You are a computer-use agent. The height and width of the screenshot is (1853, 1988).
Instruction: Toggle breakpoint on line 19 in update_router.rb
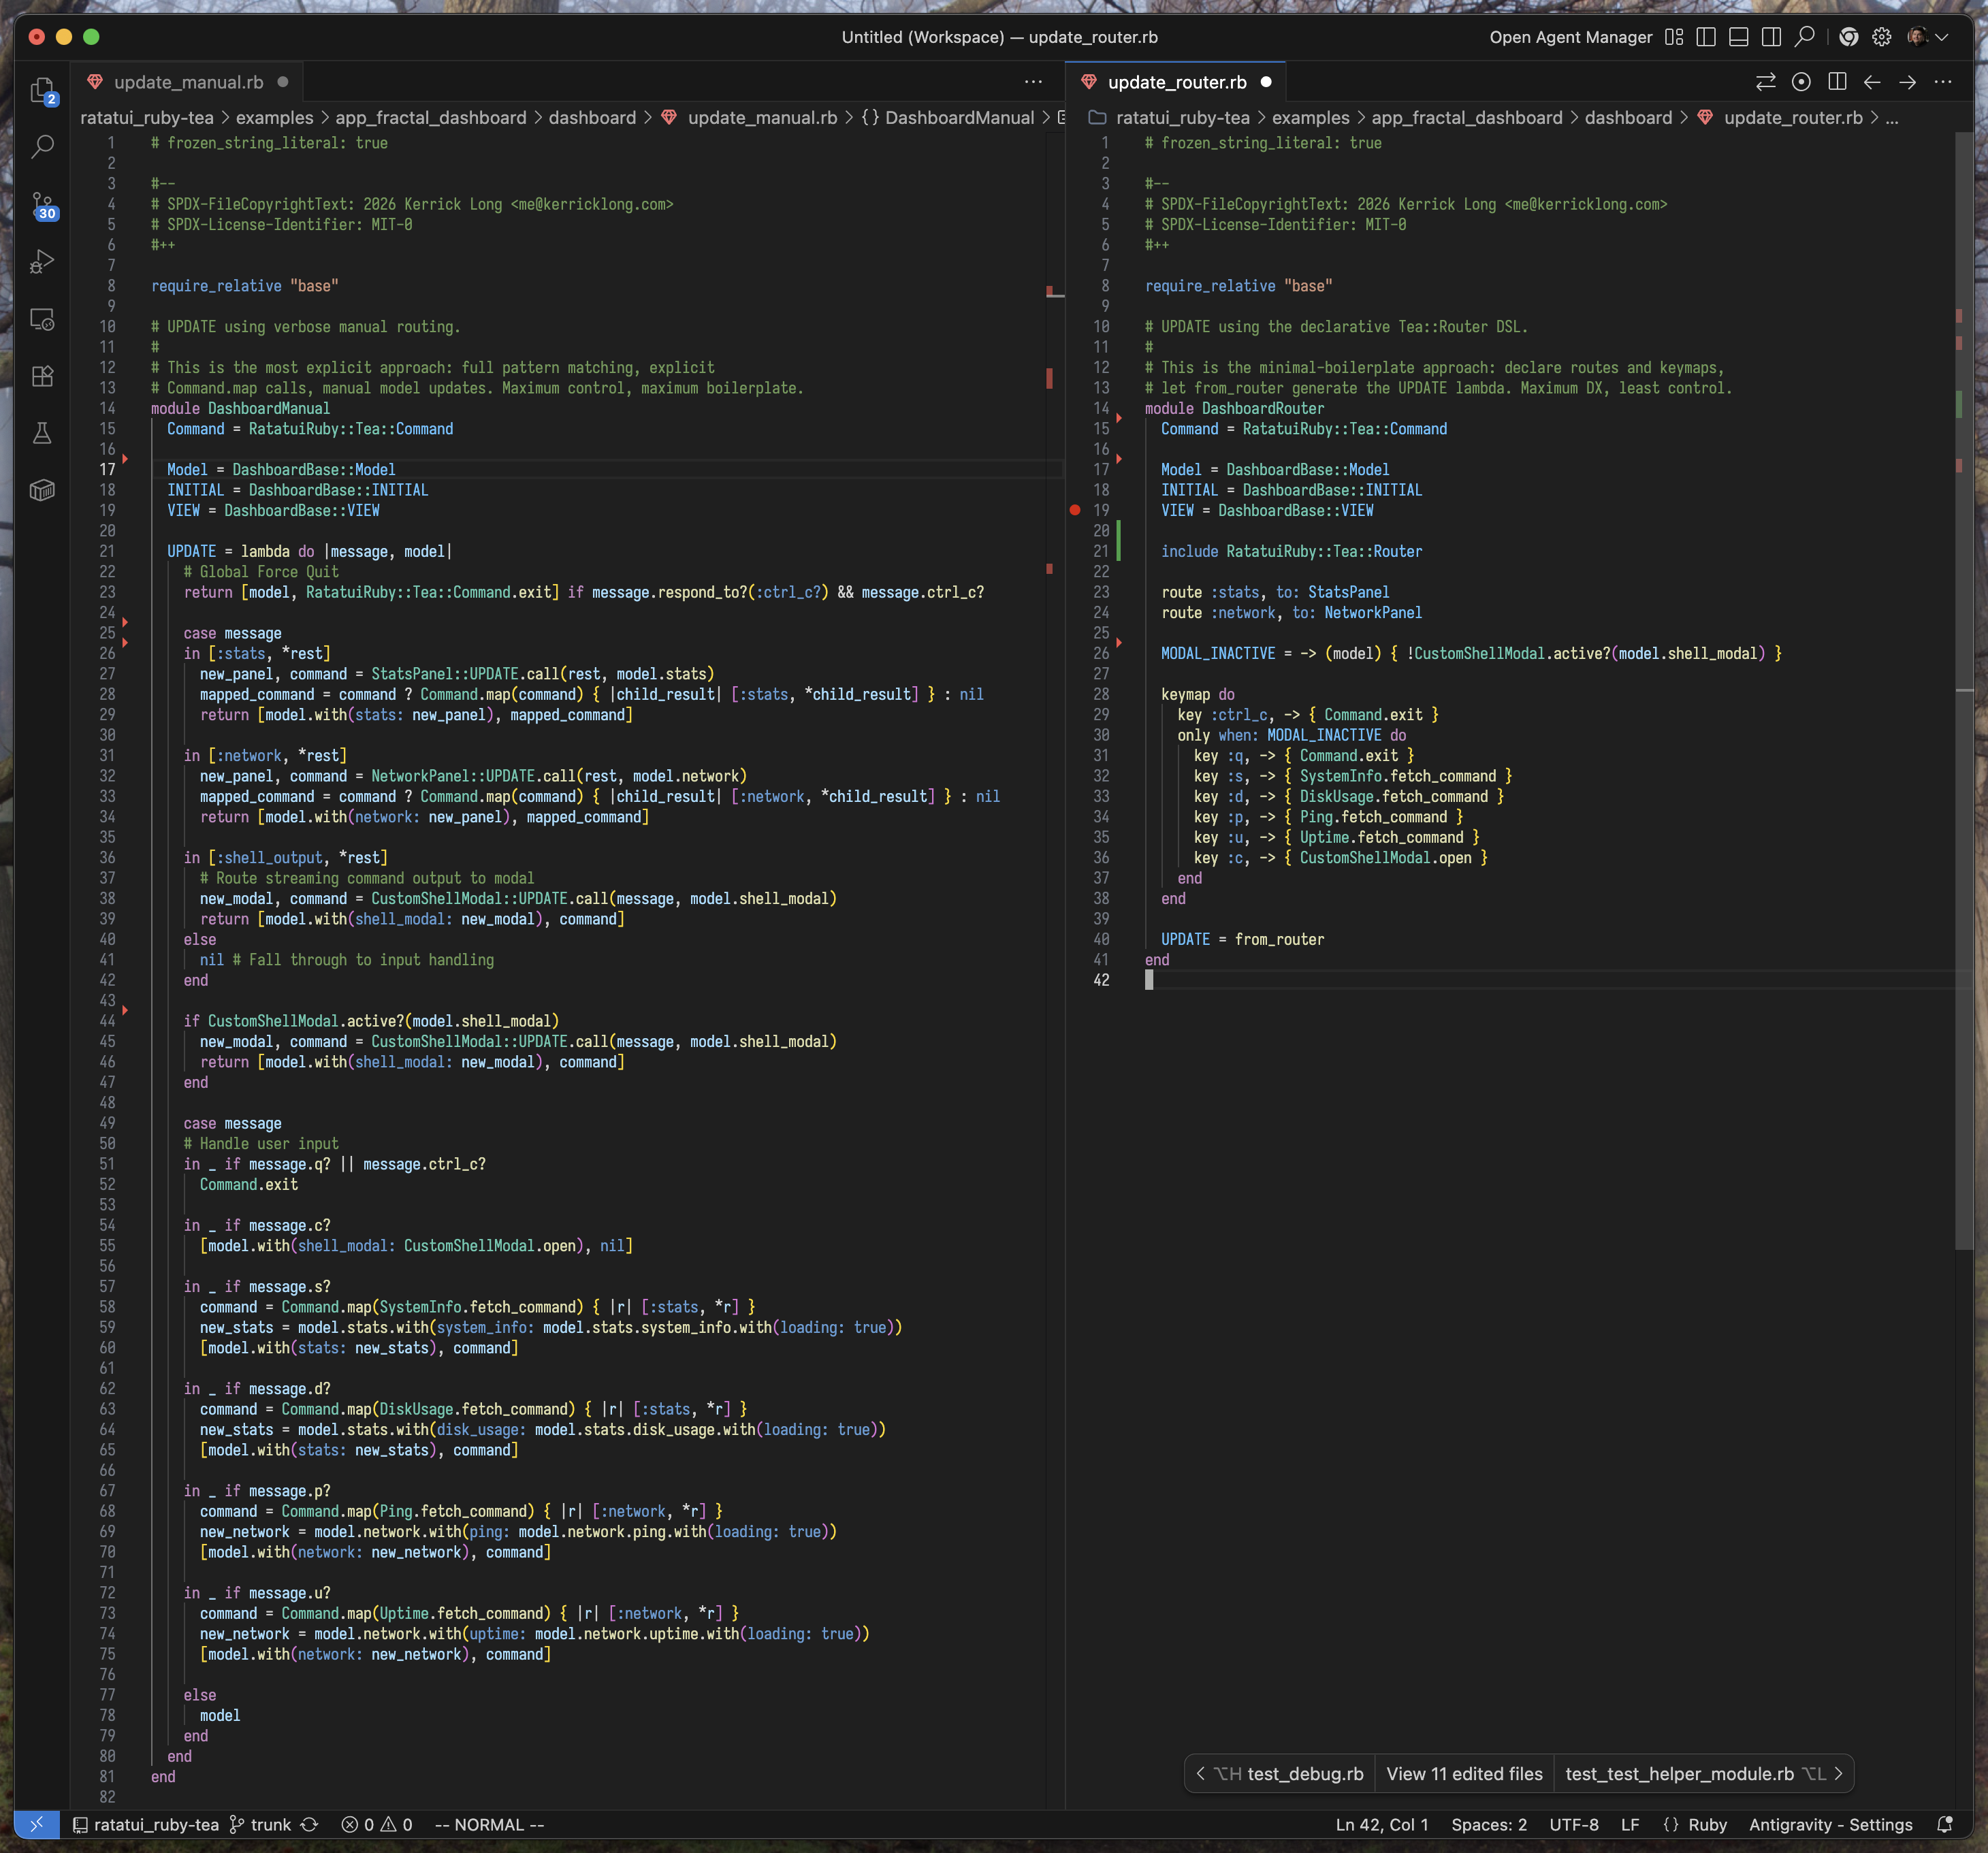1075,510
